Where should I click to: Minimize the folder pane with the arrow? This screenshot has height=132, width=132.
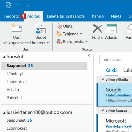pyautogui.click(x=89, y=55)
